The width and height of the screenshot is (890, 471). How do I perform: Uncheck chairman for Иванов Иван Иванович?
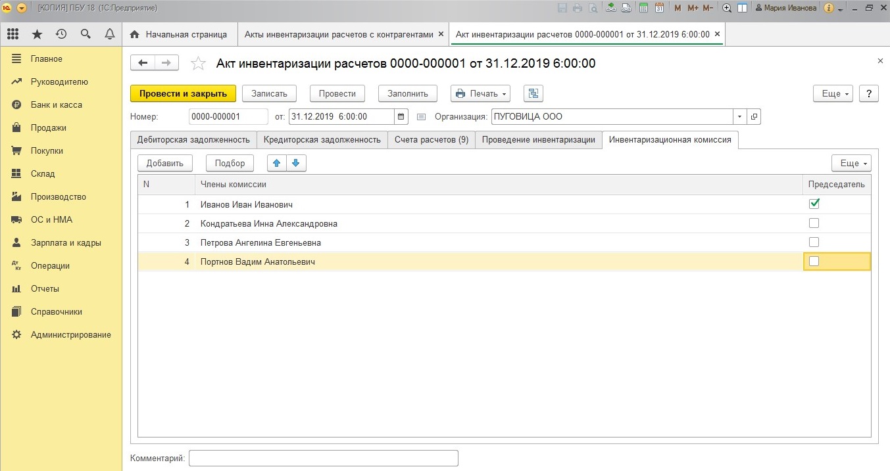[x=814, y=204]
